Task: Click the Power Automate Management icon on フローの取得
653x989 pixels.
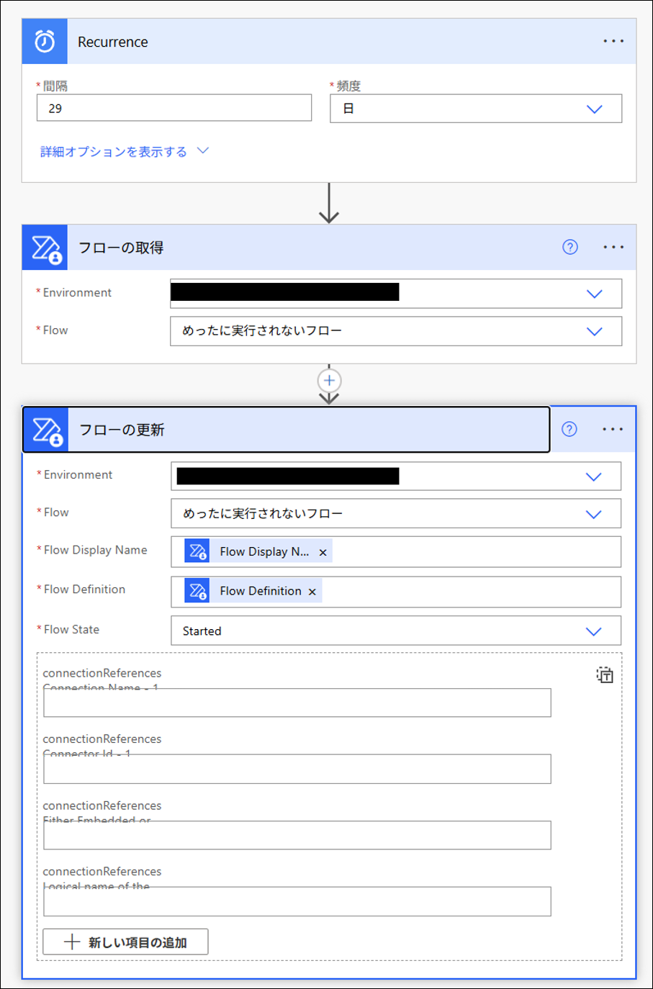Action: [45, 247]
